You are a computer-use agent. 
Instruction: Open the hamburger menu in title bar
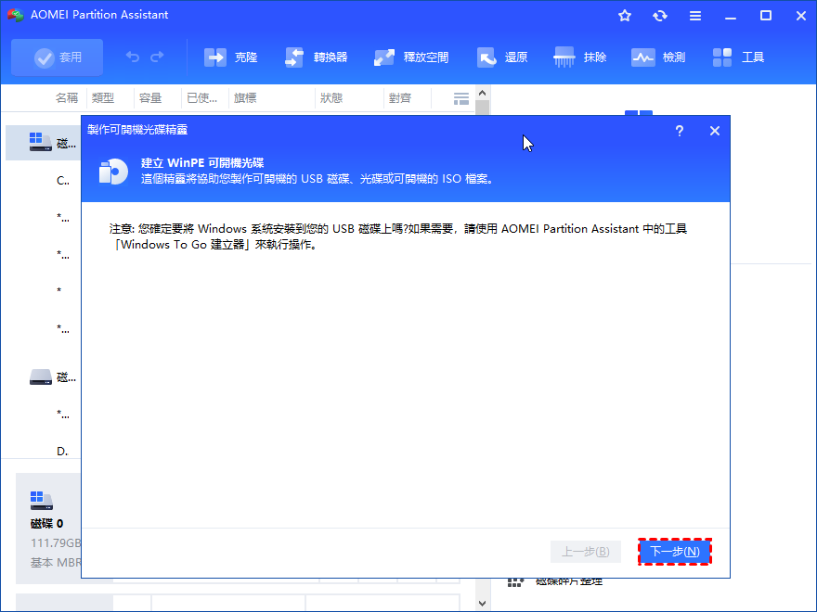695,16
